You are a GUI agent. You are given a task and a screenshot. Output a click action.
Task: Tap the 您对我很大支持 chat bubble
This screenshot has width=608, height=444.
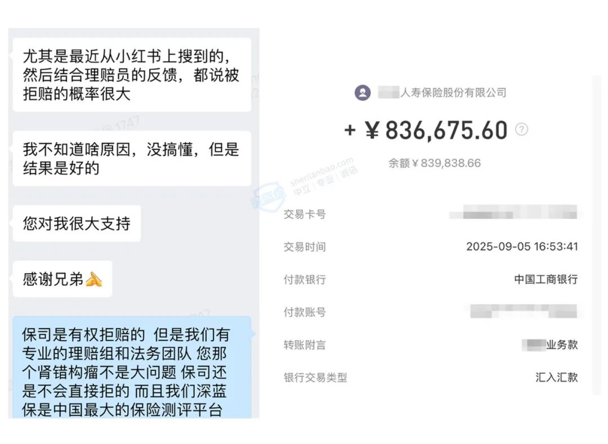(77, 223)
